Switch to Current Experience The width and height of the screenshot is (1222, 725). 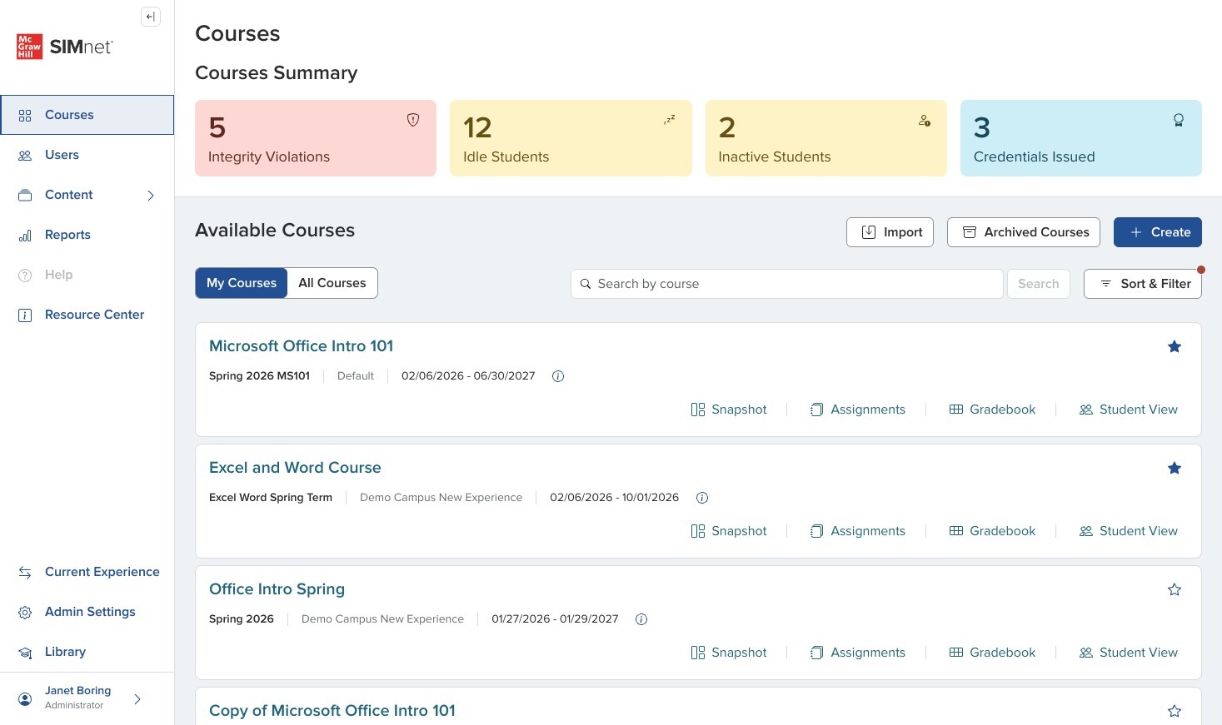pos(87,572)
